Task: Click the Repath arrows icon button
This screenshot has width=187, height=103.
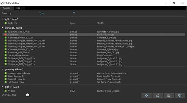Action: (157, 95)
